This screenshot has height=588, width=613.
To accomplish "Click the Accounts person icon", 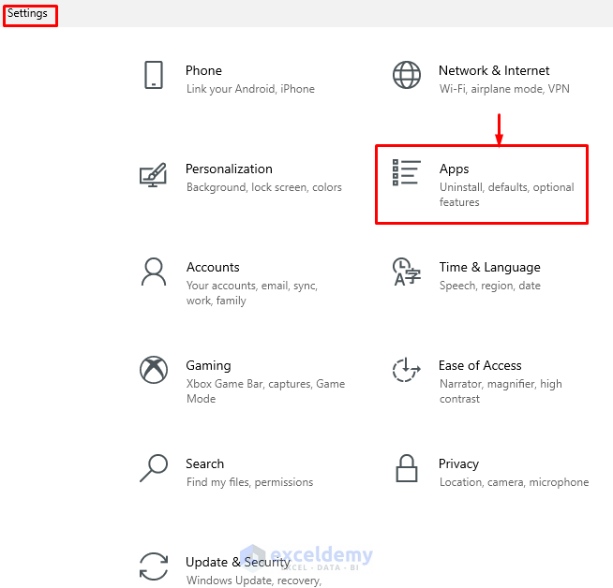I will pos(153,272).
